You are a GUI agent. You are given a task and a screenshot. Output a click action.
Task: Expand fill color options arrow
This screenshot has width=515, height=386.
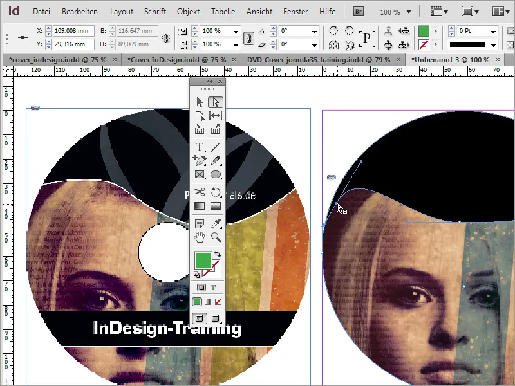coord(436,31)
